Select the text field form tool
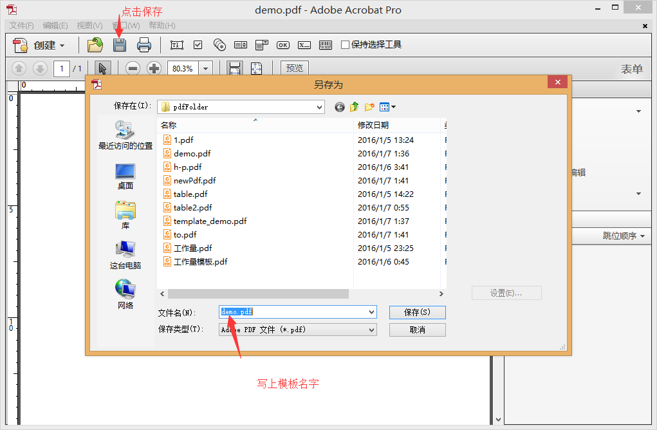Screen dimensions: 657x430 point(177,45)
